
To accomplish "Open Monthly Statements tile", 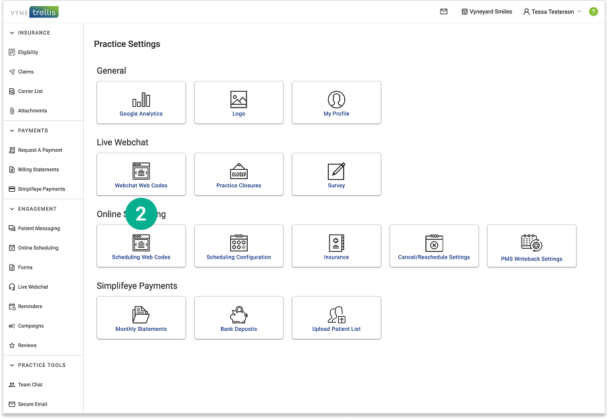I will 141,318.
